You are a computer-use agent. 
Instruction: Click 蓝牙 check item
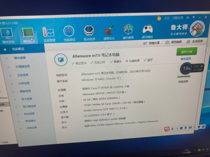(148, 60)
